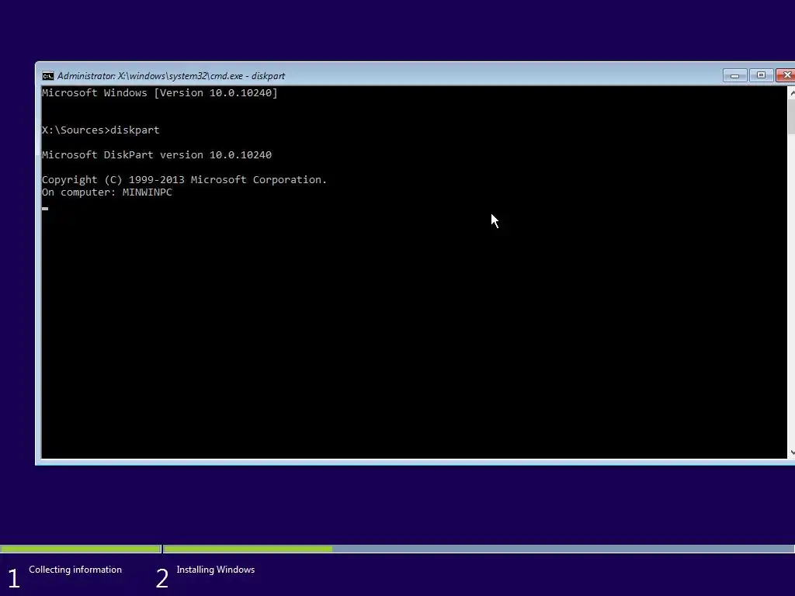Click the 'Microsoft Windows [Version 10.0.10240]' line
The width and height of the screenshot is (795, 596).
pos(160,93)
